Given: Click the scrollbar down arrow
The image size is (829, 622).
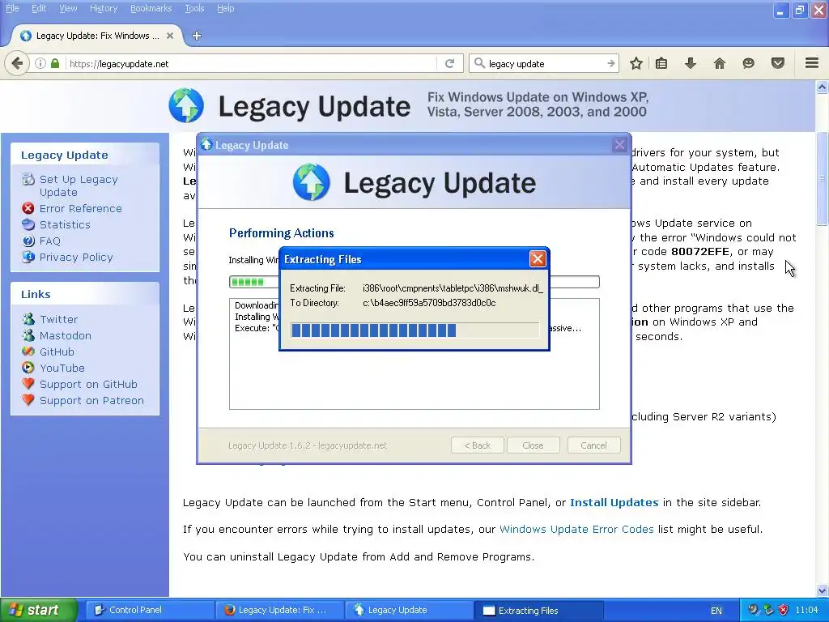Looking at the screenshot, I should tap(823, 590).
